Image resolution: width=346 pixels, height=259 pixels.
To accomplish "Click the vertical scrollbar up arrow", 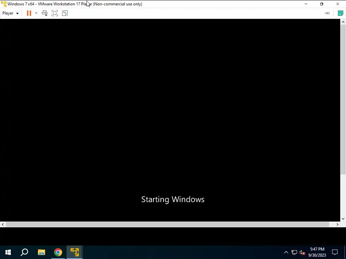I will tap(343, 22).
